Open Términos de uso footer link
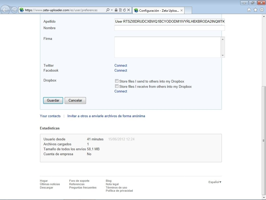Viewport: 266px width, 200px height. (x=116, y=187)
